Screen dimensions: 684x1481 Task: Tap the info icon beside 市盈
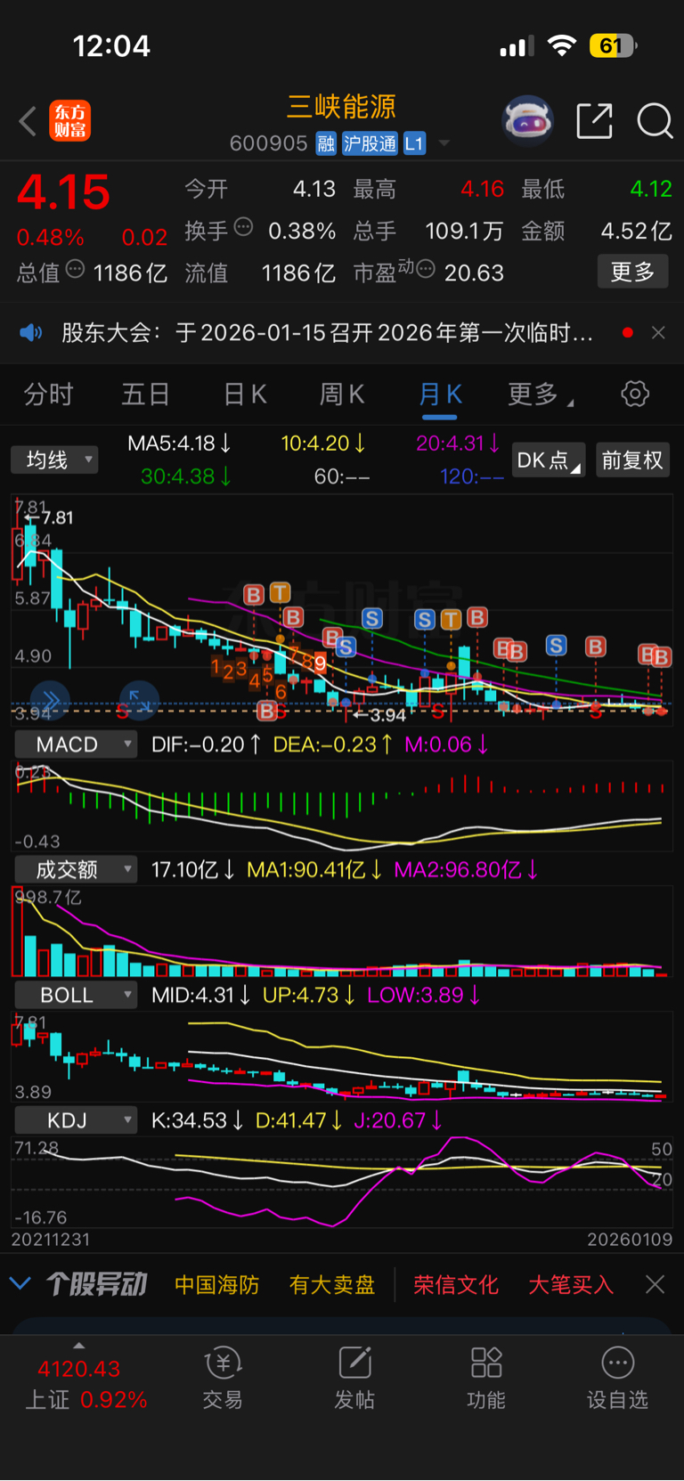(426, 269)
